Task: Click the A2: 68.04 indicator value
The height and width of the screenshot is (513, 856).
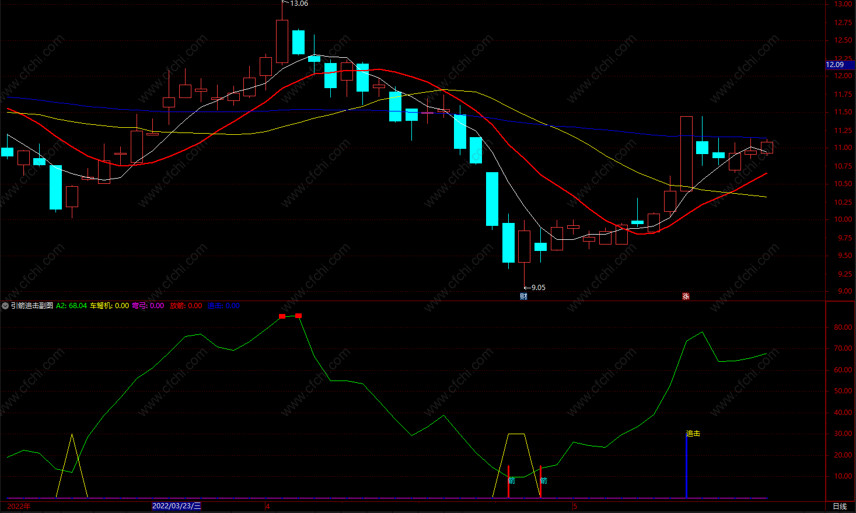Action: click(x=71, y=306)
